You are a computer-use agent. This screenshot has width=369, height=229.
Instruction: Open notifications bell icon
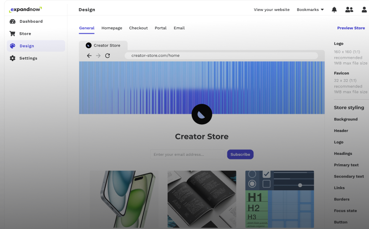pyautogui.click(x=334, y=10)
